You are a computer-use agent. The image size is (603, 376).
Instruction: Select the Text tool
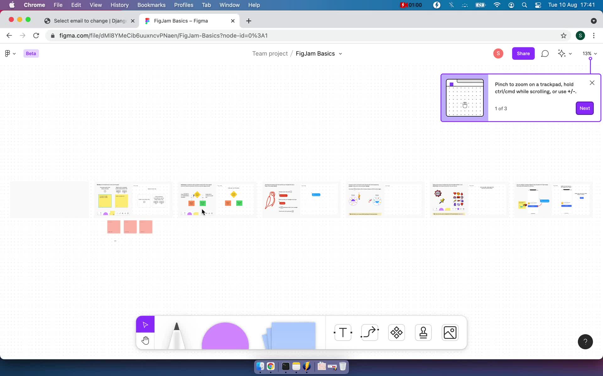point(343,332)
